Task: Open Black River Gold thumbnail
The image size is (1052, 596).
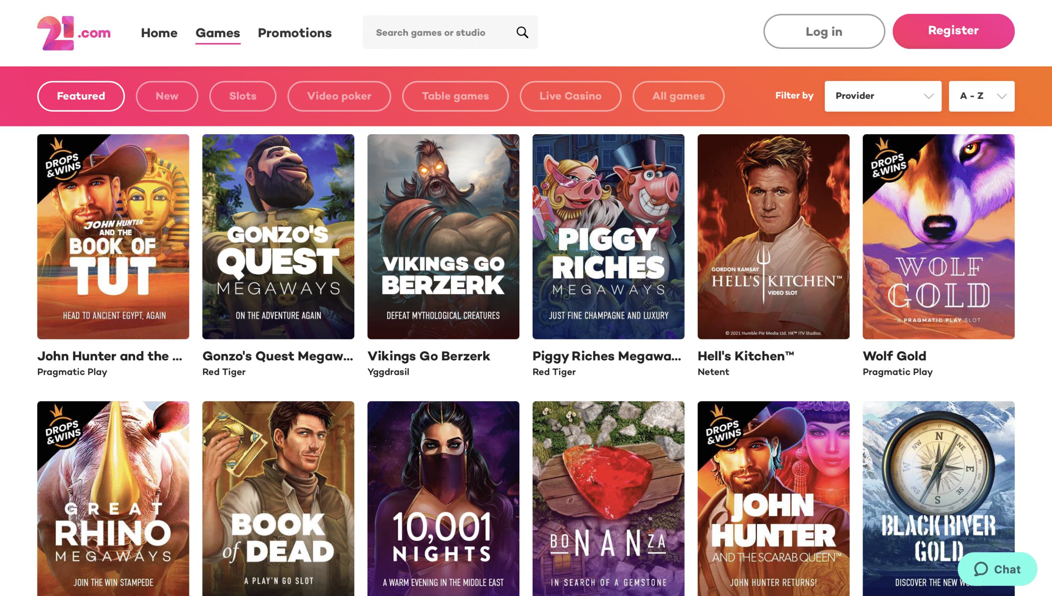Action: click(x=939, y=498)
